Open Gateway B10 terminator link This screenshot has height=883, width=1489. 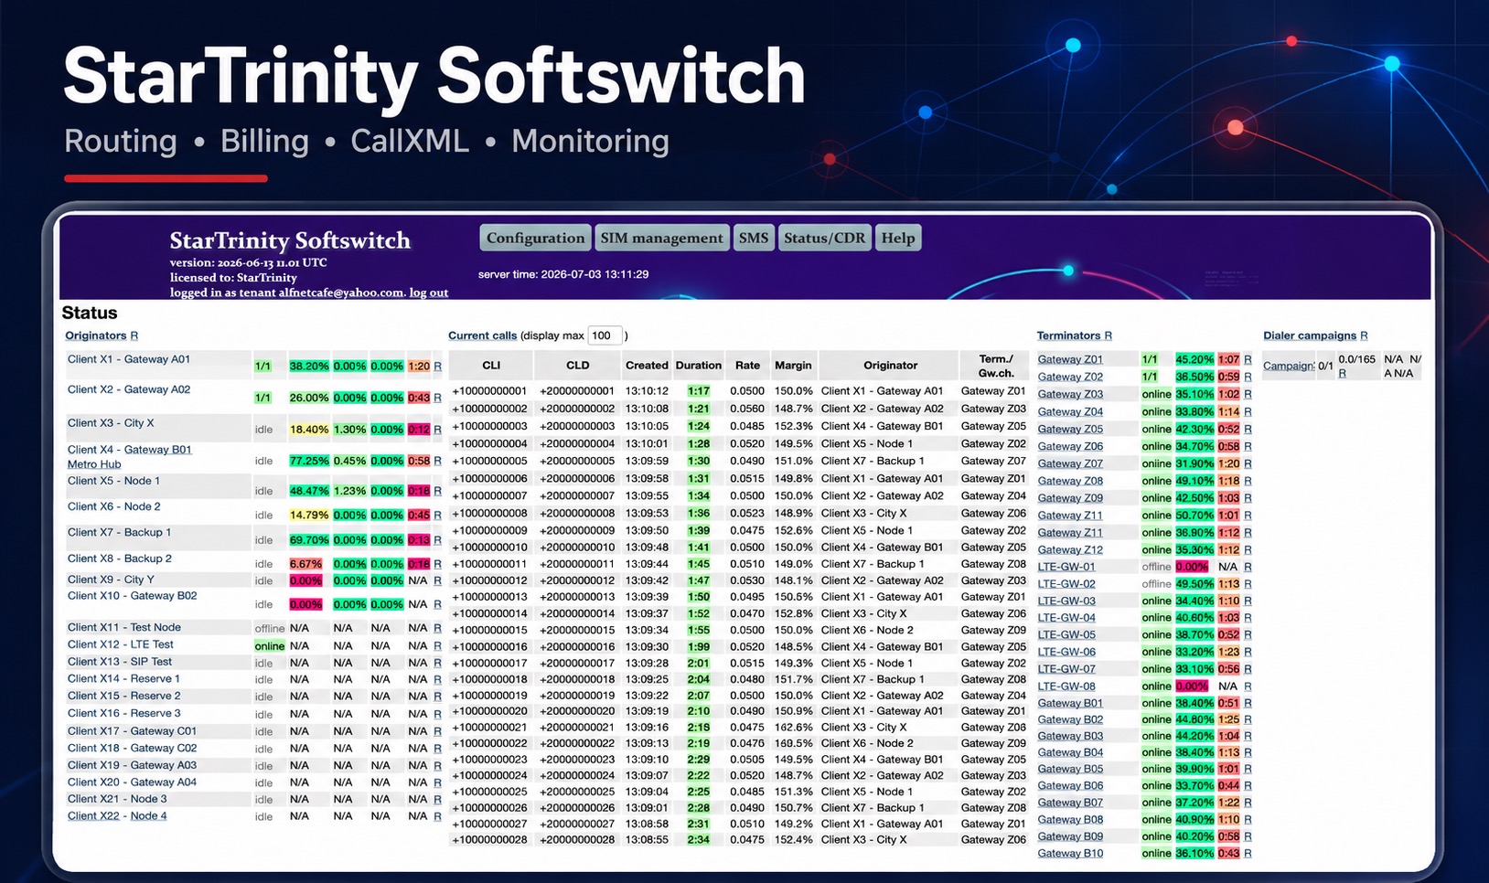click(x=1070, y=854)
